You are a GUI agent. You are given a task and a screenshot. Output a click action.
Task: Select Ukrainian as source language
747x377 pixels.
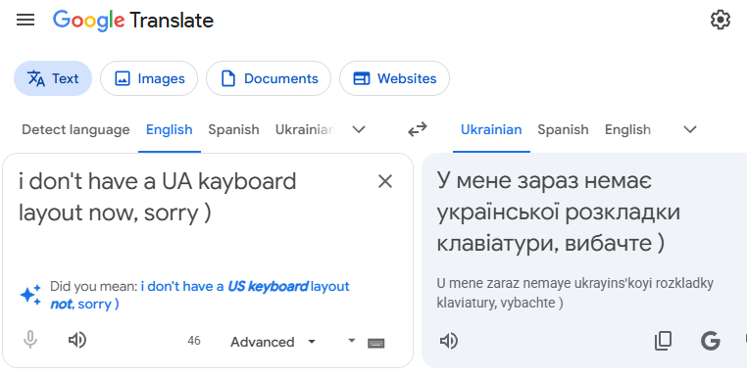pyautogui.click(x=305, y=129)
